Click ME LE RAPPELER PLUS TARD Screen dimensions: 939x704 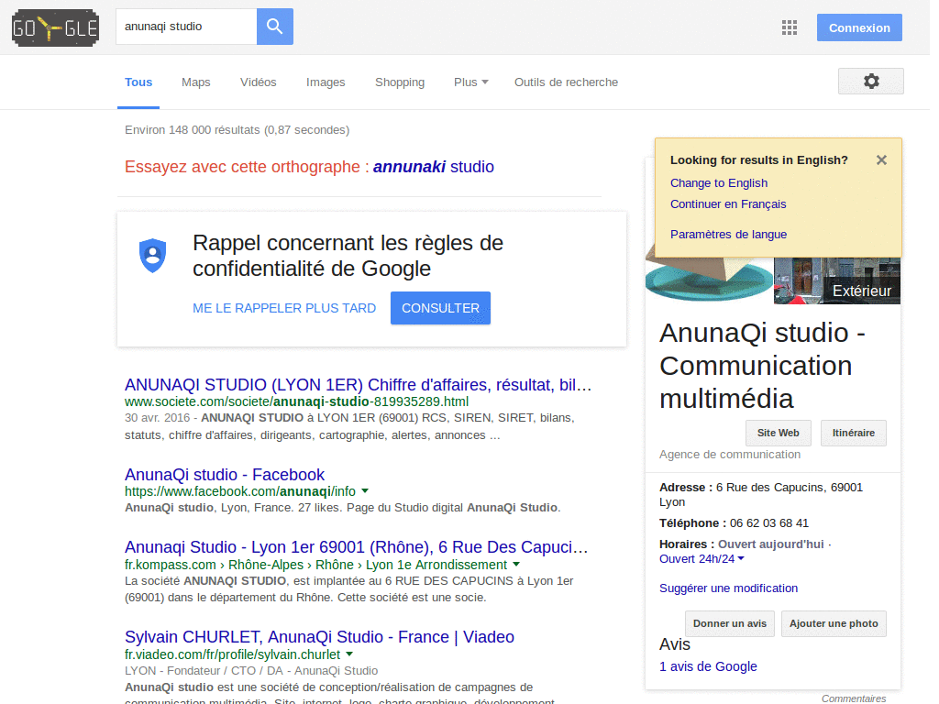(284, 308)
